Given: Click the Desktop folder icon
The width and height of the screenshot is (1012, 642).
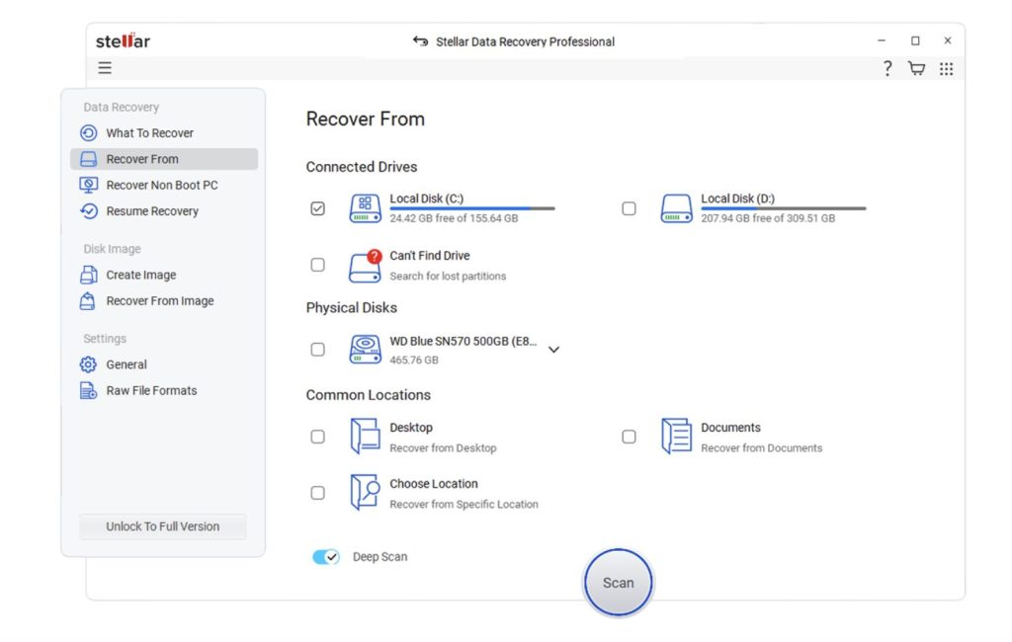Looking at the screenshot, I should pos(366,437).
